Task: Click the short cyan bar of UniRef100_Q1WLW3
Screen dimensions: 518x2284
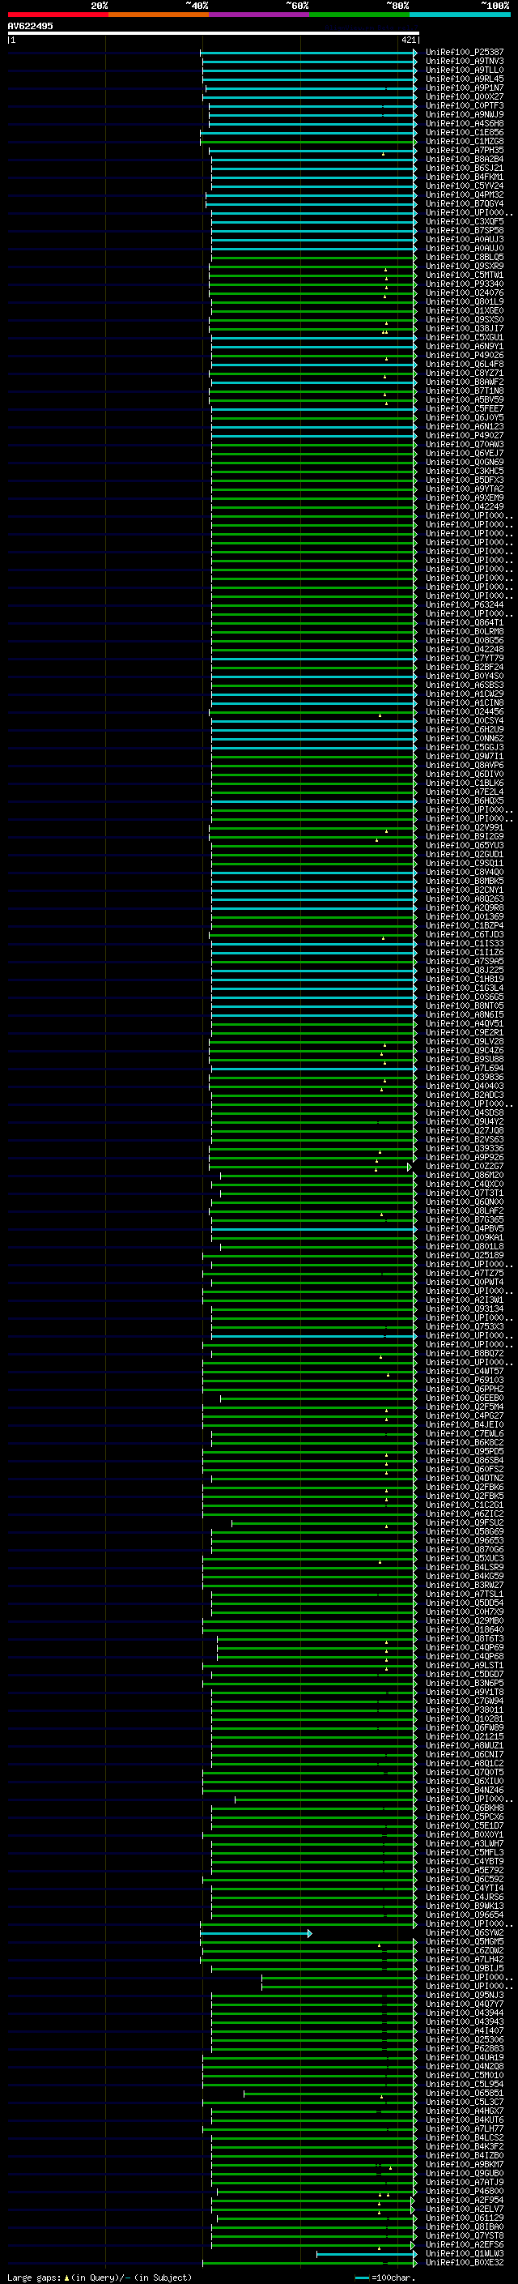Action: coord(367,2254)
